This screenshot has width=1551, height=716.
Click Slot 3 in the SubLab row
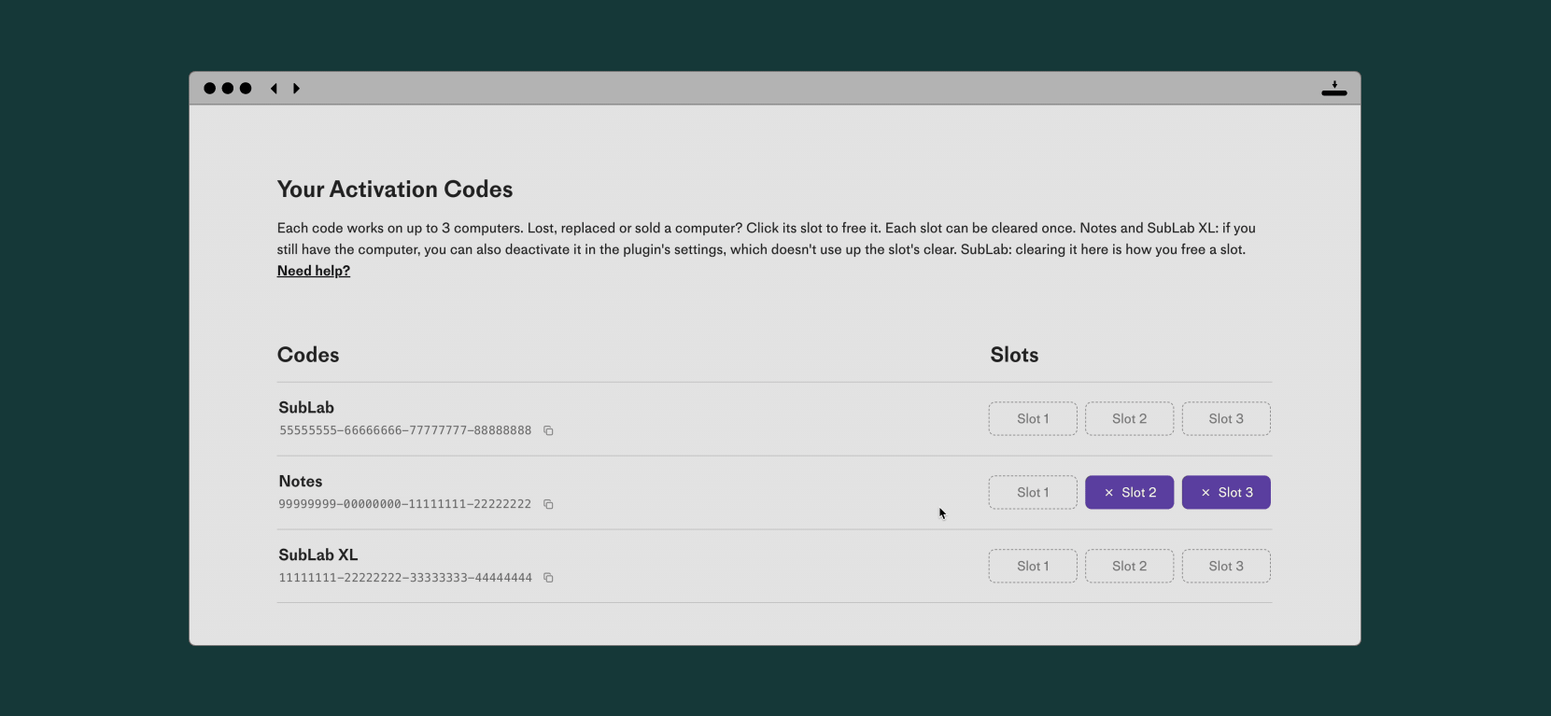tap(1226, 419)
